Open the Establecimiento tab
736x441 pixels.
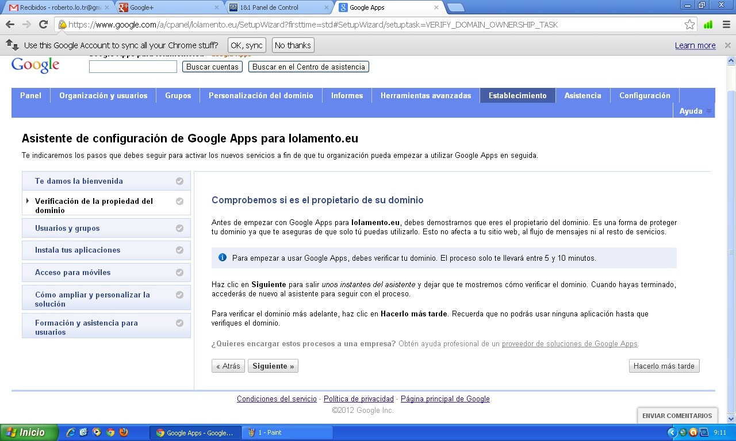point(517,95)
